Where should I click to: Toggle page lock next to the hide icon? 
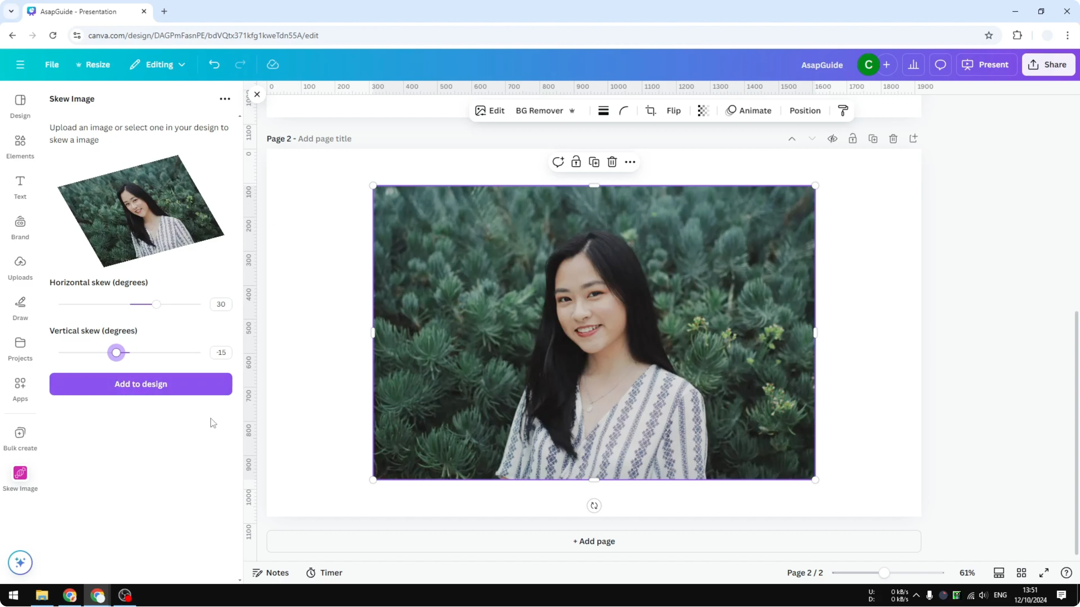click(853, 139)
